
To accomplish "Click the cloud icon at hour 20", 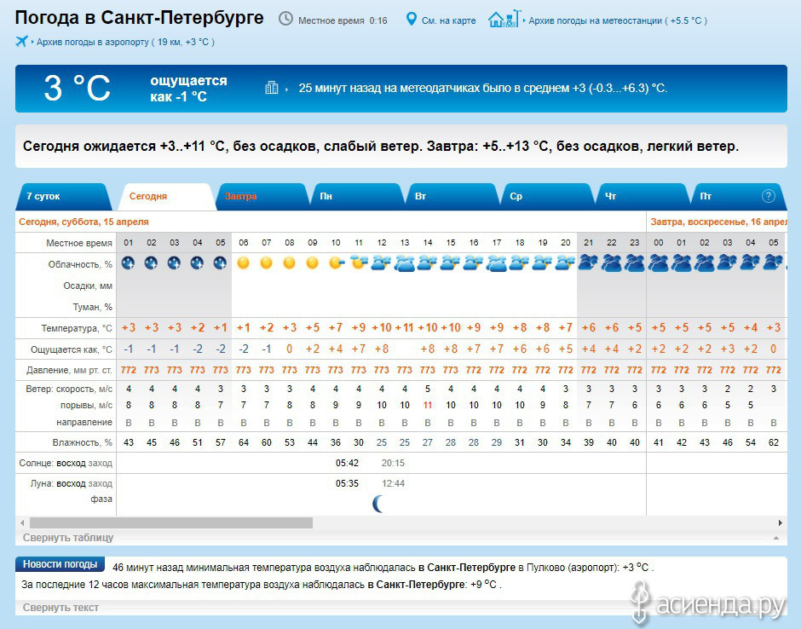I will [x=566, y=263].
